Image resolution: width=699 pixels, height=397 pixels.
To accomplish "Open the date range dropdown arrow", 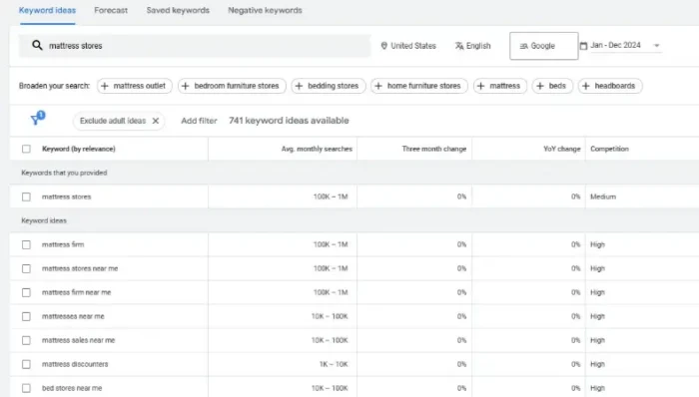I will click(656, 46).
